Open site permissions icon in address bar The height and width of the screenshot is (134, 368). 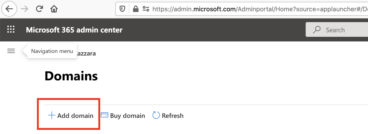pos(146,9)
